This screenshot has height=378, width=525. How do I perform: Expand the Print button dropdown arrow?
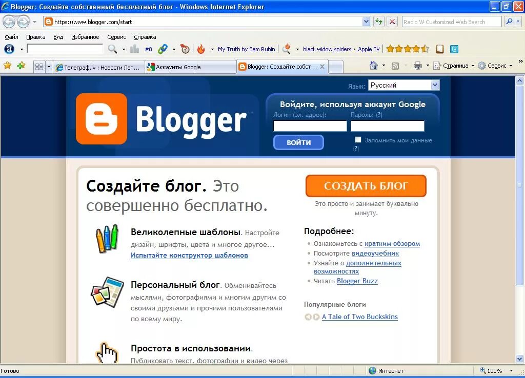(428, 66)
